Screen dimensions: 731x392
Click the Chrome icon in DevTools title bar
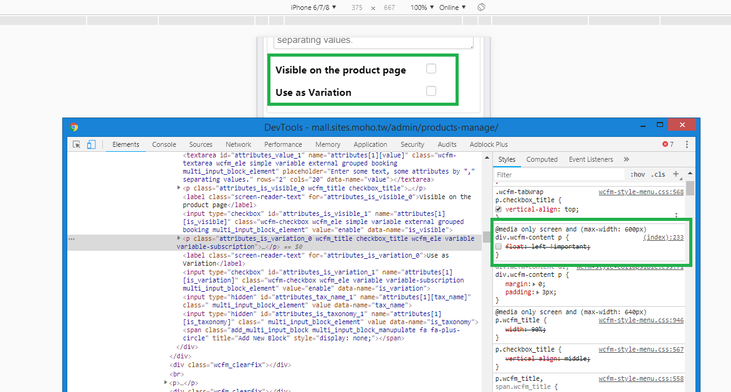click(x=74, y=127)
